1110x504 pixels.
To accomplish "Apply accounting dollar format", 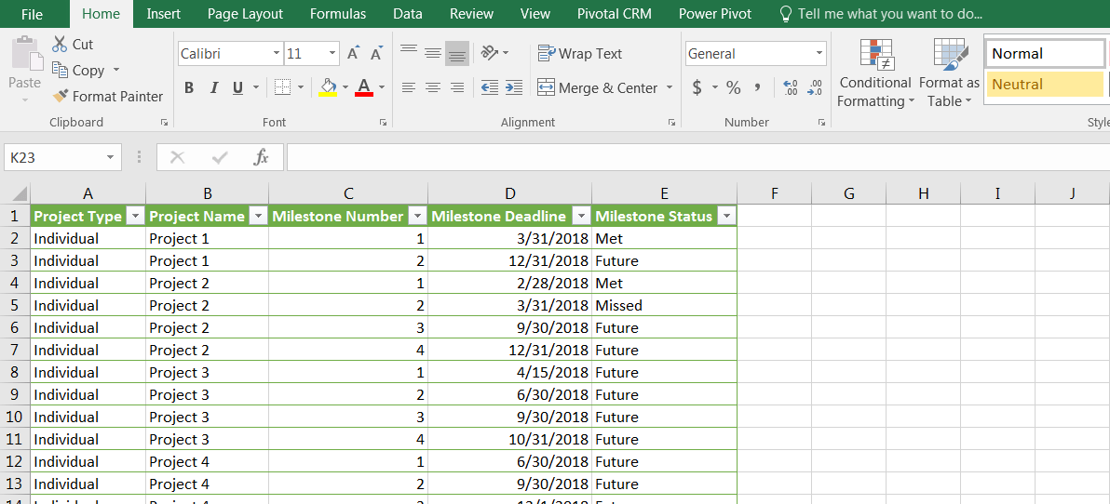I will tap(697, 87).
